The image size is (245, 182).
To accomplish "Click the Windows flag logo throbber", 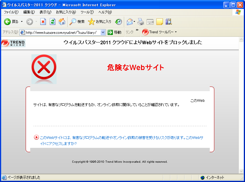I will pyautogui.click(x=238, y=12).
